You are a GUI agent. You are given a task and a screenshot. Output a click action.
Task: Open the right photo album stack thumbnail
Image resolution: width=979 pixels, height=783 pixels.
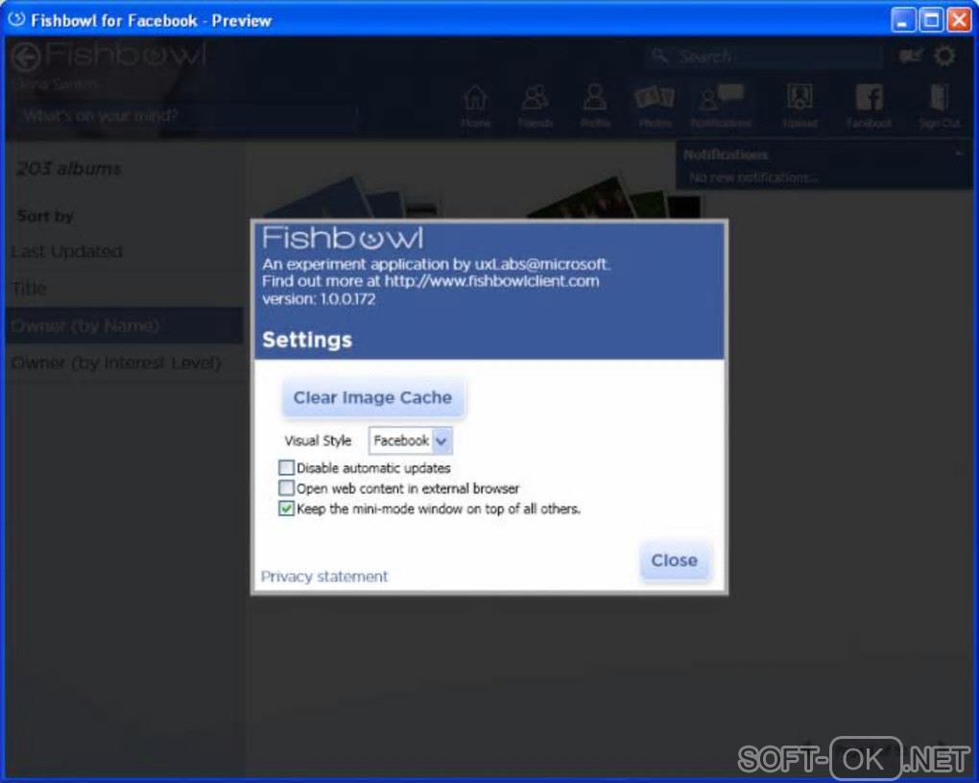[x=615, y=199]
